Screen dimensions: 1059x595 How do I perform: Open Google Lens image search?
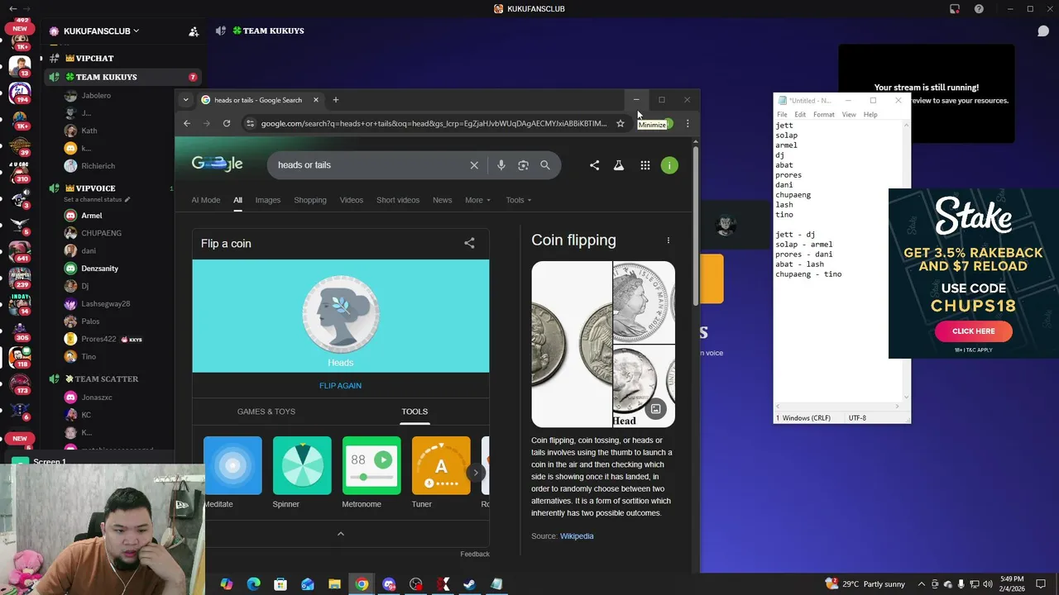pos(523,165)
